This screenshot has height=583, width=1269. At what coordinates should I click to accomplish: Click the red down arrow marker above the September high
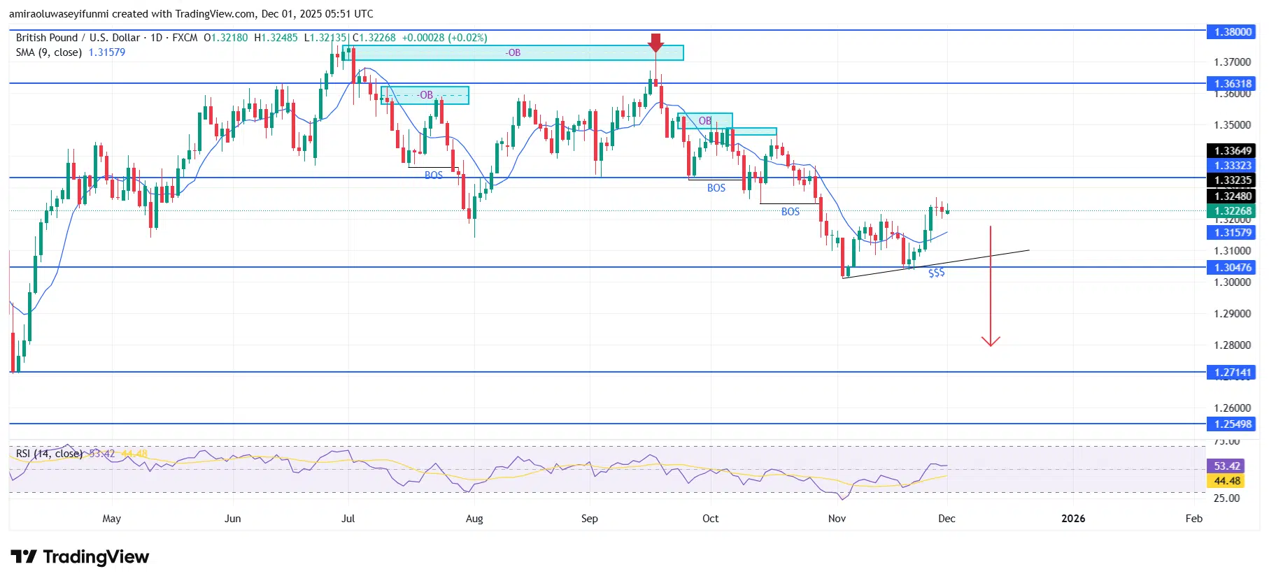pyautogui.click(x=655, y=43)
